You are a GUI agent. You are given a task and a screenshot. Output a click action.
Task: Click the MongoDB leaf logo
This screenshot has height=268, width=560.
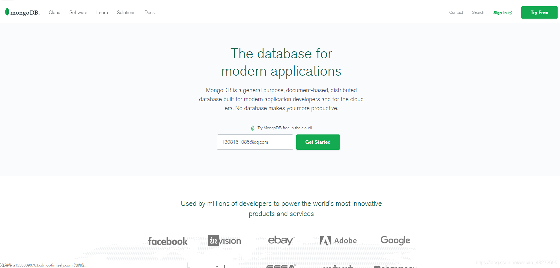22,12
